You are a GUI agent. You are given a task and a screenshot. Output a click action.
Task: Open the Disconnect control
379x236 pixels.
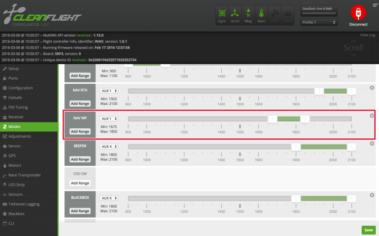pyautogui.click(x=358, y=15)
